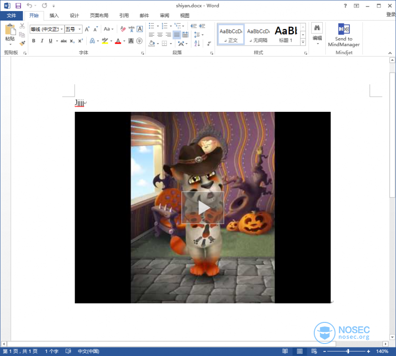This screenshot has width=396, height=356.
Task: Switch to Print Layout view
Action: [300, 351]
